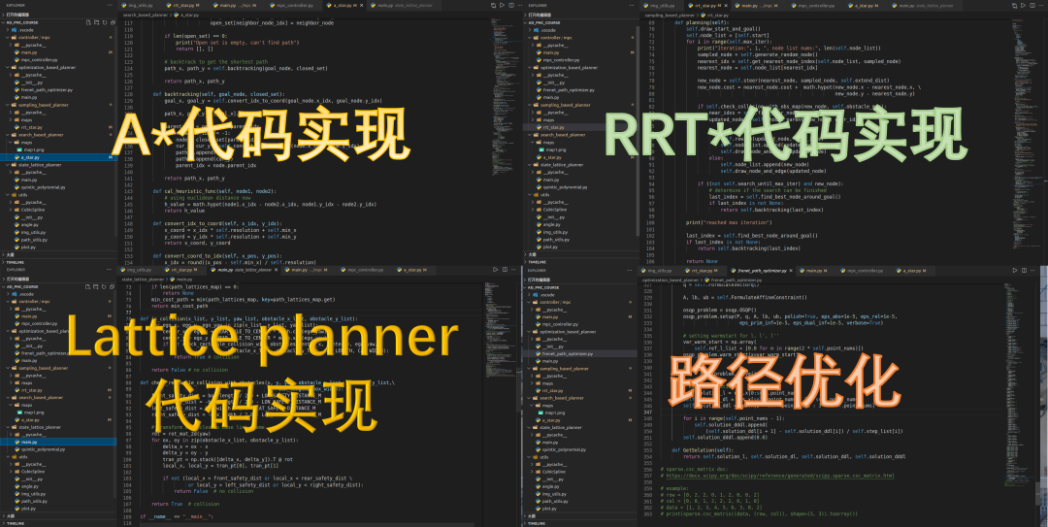This screenshot has width=1048, height=527.
Task: Switch to img_utils.py tab in A* window
Action: coord(141,6)
